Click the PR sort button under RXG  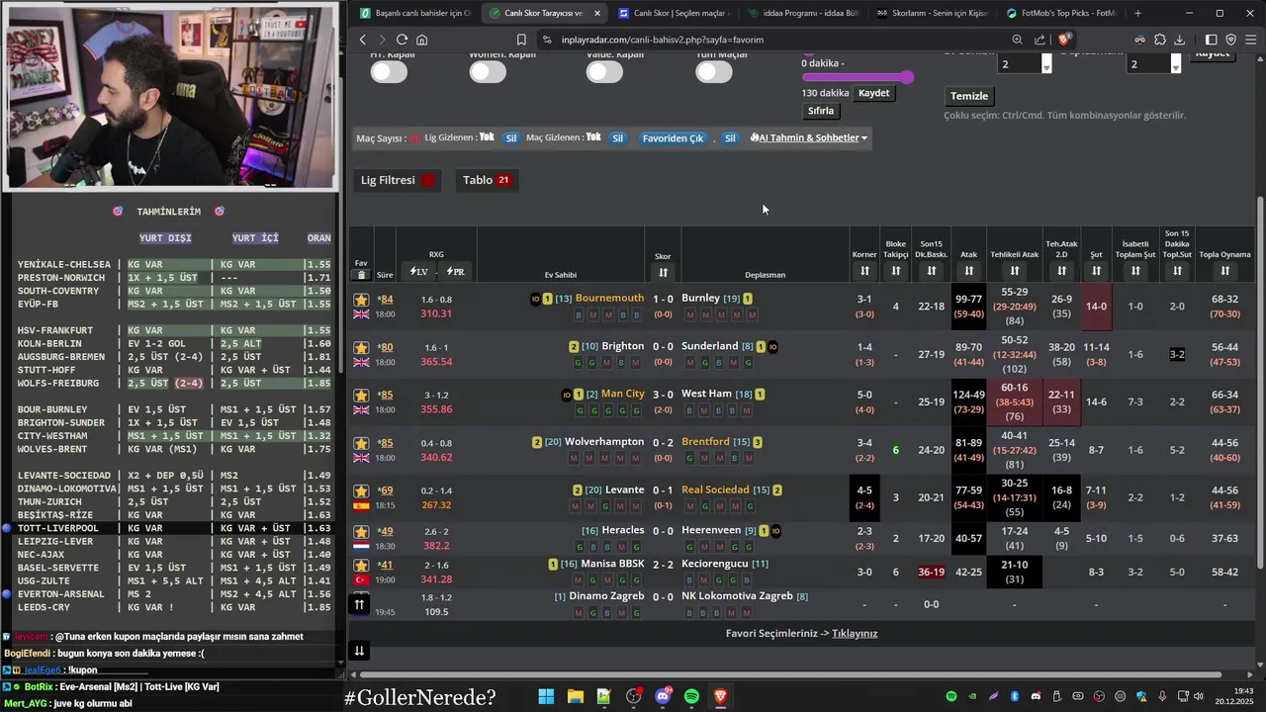[456, 272]
